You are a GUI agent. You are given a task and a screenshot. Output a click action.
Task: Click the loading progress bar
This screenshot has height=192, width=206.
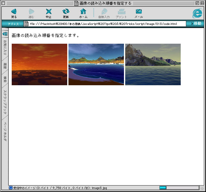coord(179,188)
